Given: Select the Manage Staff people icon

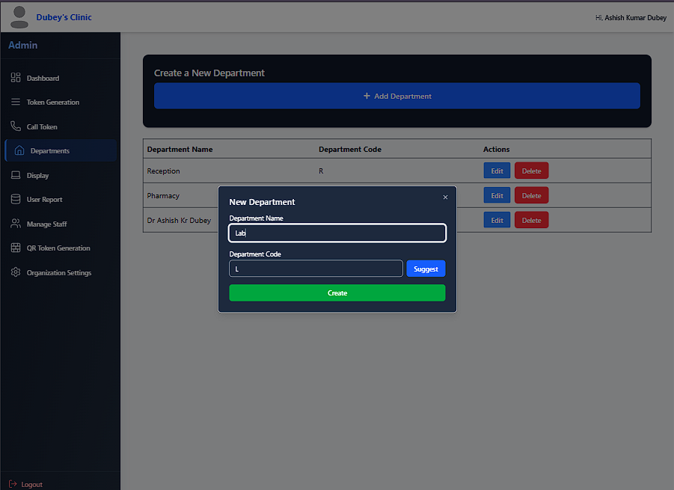Looking at the screenshot, I should pos(16,224).
